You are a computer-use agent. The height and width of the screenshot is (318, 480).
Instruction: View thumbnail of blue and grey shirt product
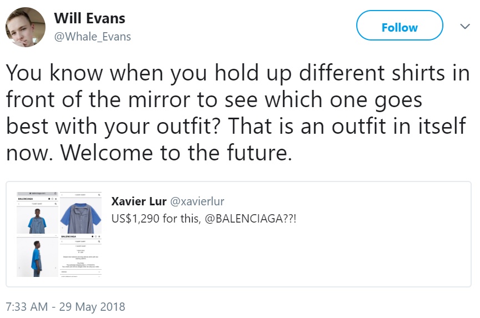[81, 213]
